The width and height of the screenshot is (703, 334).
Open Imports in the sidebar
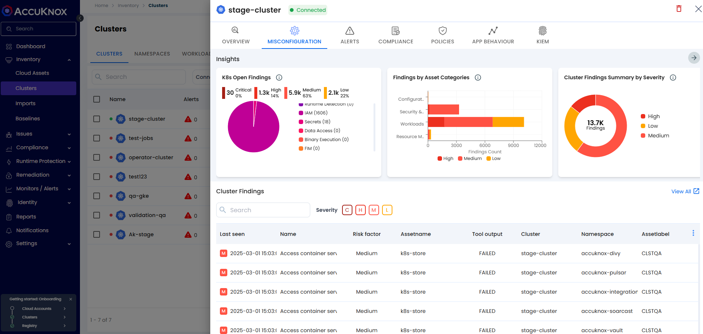26,103
